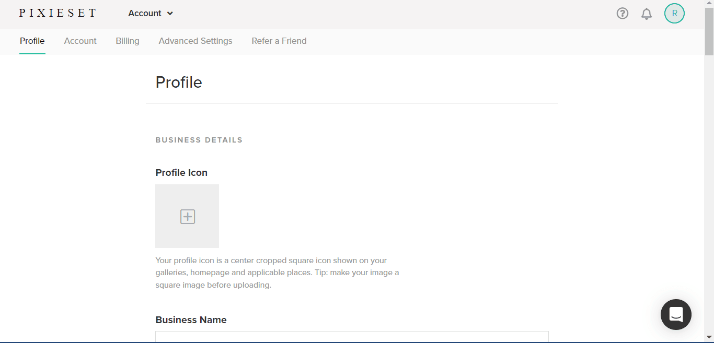Screen dimensions: 714x343
Task: Open the user avatar "R" menu
Action: (x=674, y=14)
